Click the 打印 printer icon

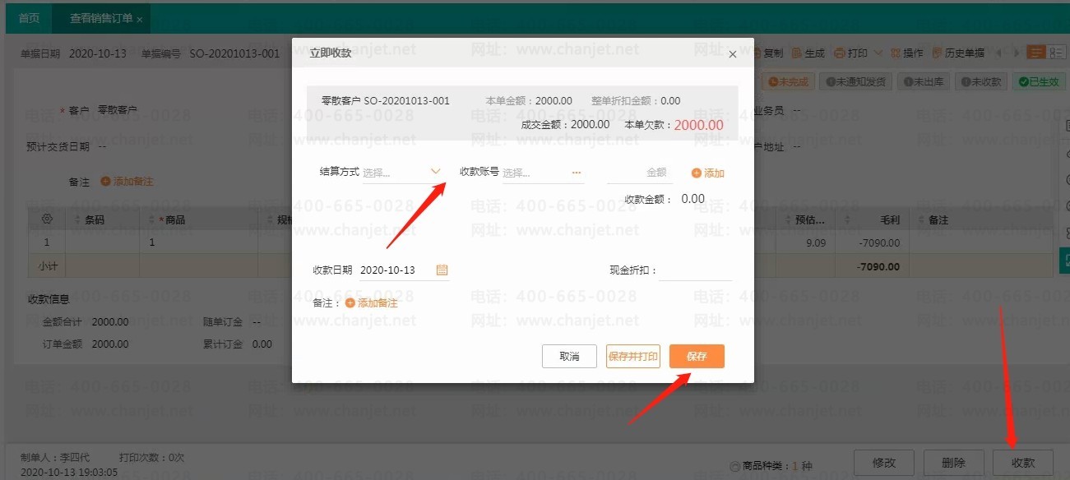(x=840, y=53)
